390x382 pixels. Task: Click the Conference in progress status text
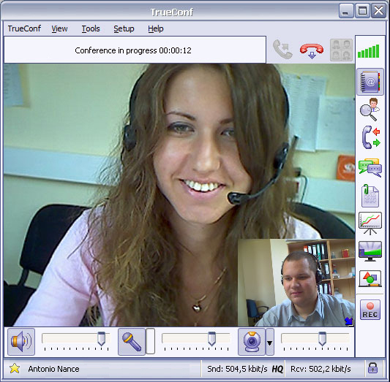pos(133,50)
